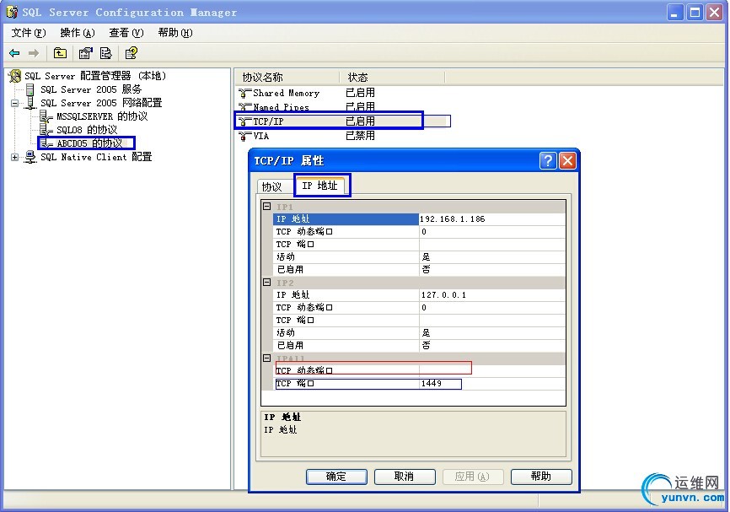Select MSSQLSERVER 的协议 in tree
Screen dimensions: 730x512
tap(102, 116)
